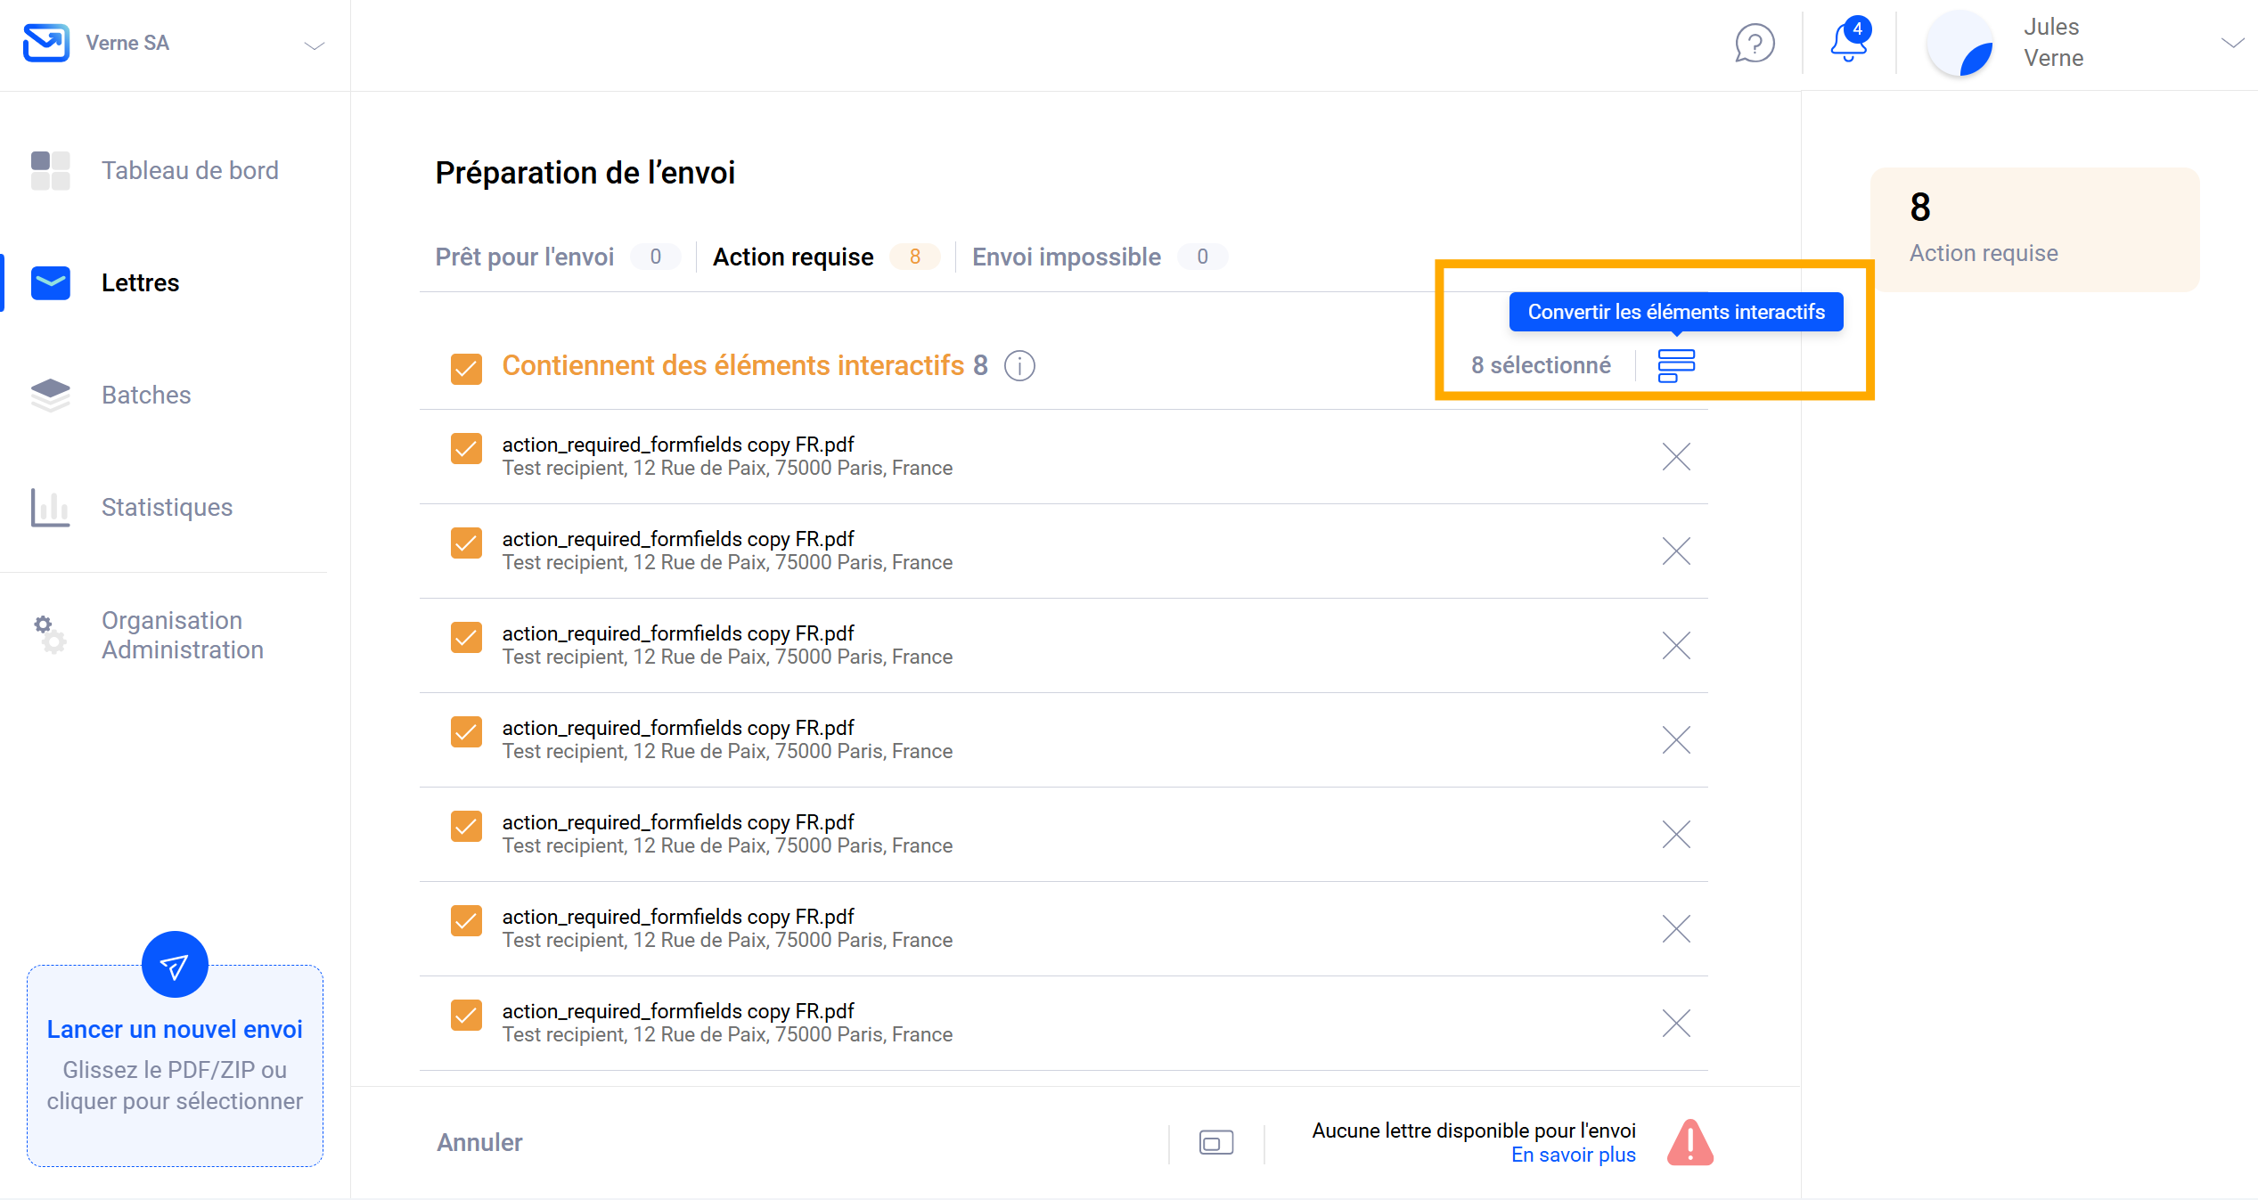Open the notifications bell icon
Image resolution: width=2258 pixels, height=1200 pixels.
[1848, 44]
